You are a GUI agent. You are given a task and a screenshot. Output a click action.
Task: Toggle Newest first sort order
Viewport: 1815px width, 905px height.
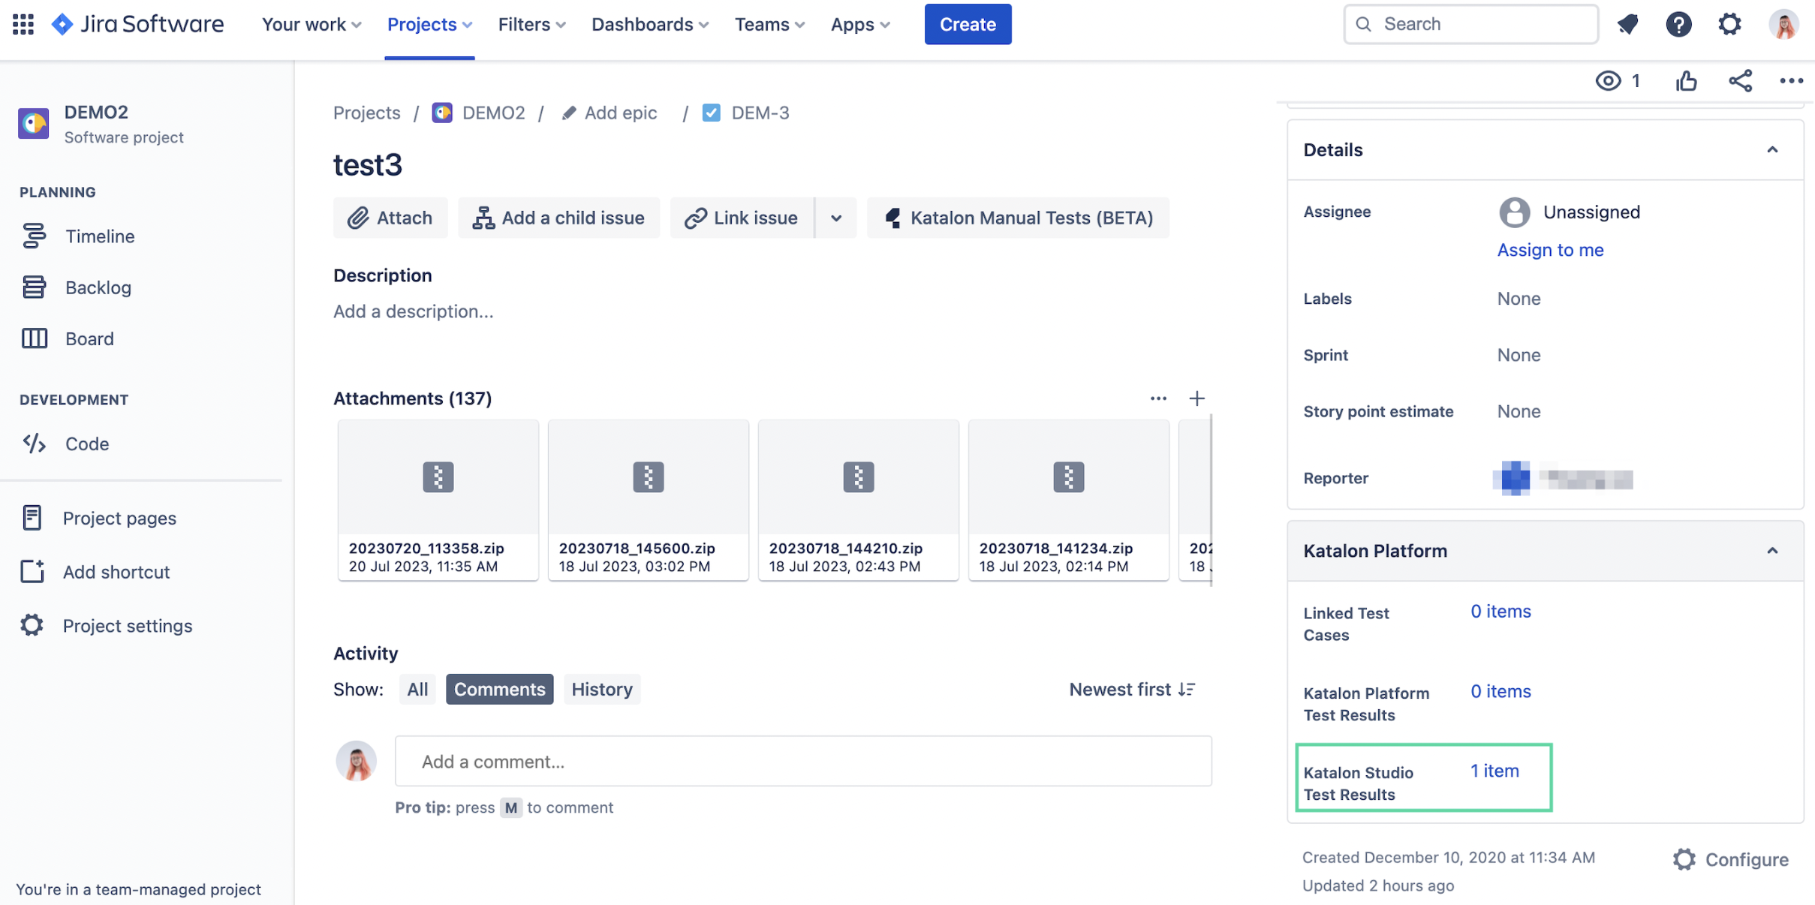(1131, 689)
